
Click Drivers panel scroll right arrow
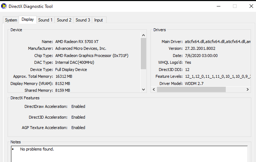pos(247,89)
